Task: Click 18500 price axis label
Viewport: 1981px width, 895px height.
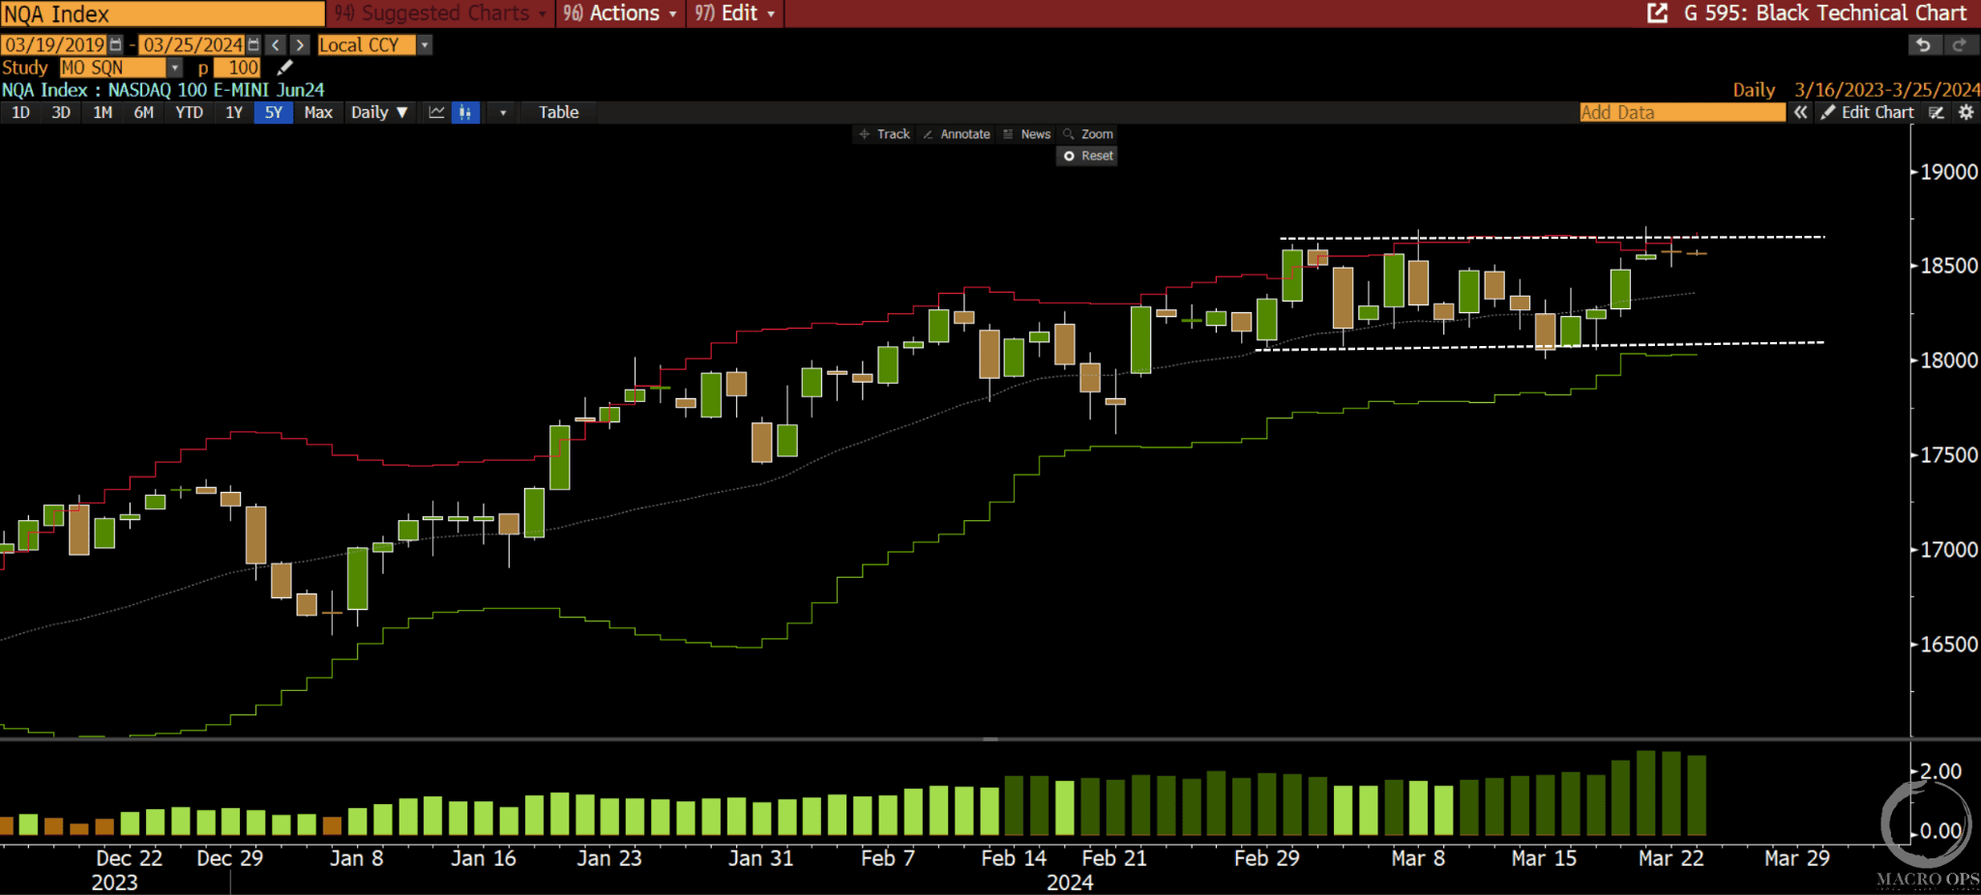Action: coord(1949,266)
